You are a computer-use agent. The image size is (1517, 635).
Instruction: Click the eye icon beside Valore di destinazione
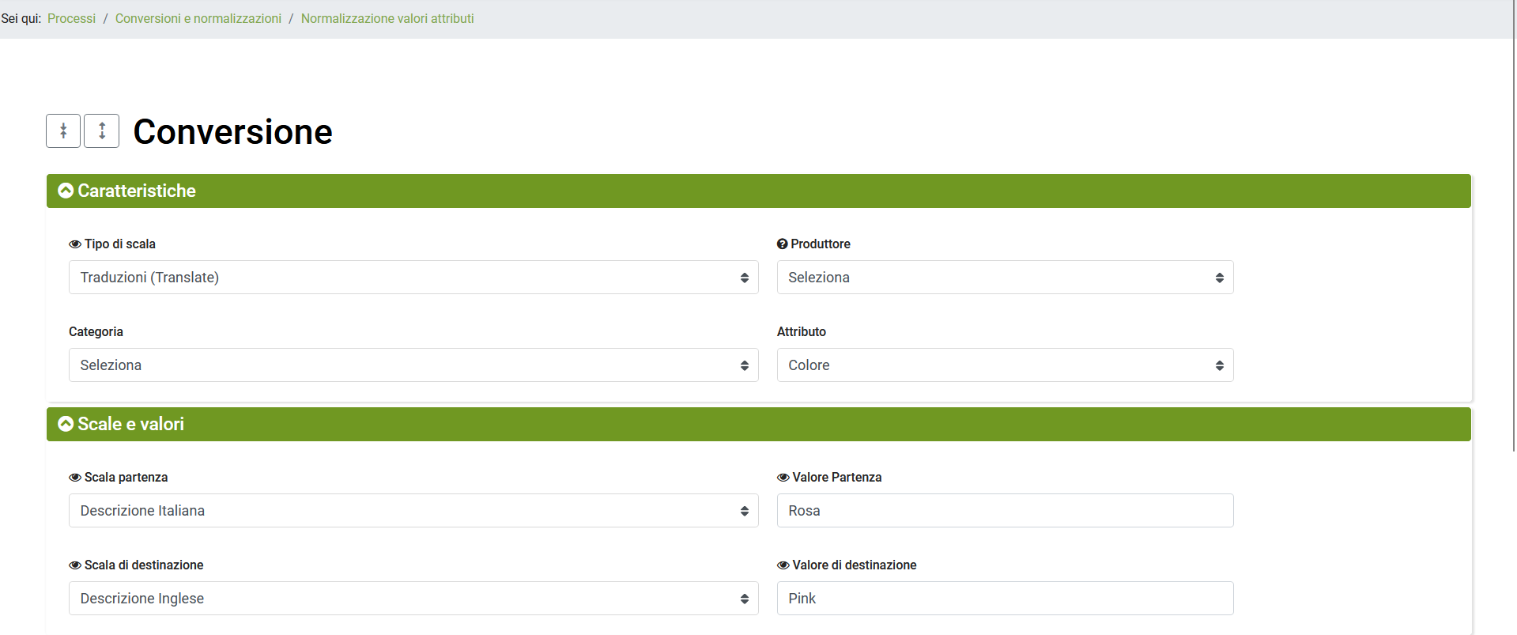pyautogui.click(x=783, y=565)
